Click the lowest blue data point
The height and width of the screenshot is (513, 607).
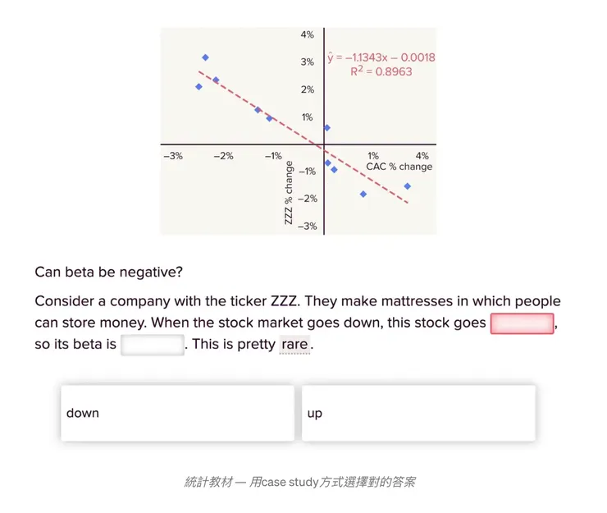coord(363,195)
